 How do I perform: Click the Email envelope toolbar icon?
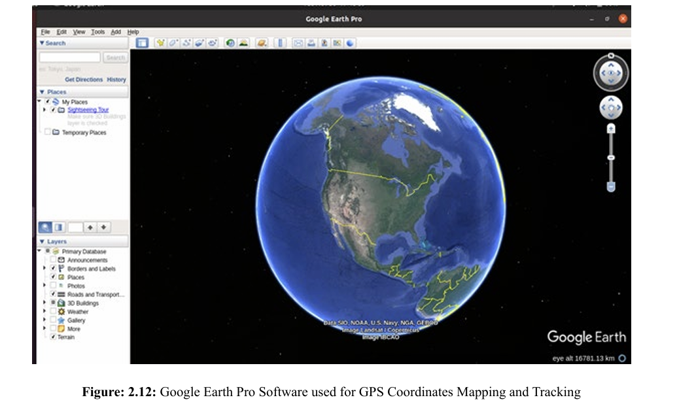click(298, 43)
